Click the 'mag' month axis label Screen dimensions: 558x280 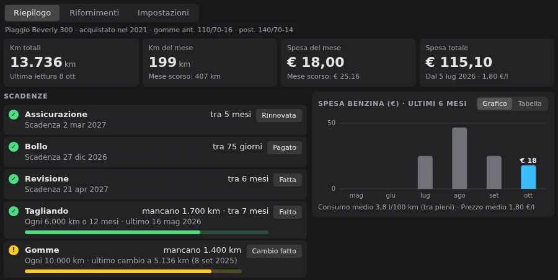click(x=356, y=195)
